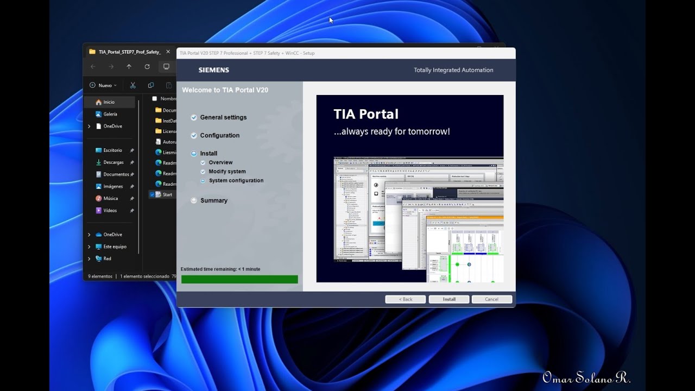Click the Overview sub-step check icon
The width and height of the screenshot is (695, 391).
[x=203, y=162]
